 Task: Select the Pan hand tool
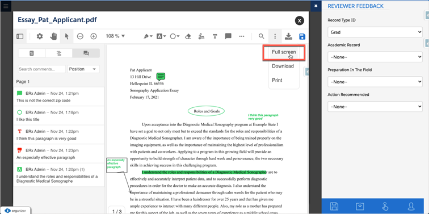tap(53, 36)
